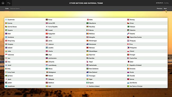
Task: Open the Haiti nation entry
Action: click(x=9, y=34)
